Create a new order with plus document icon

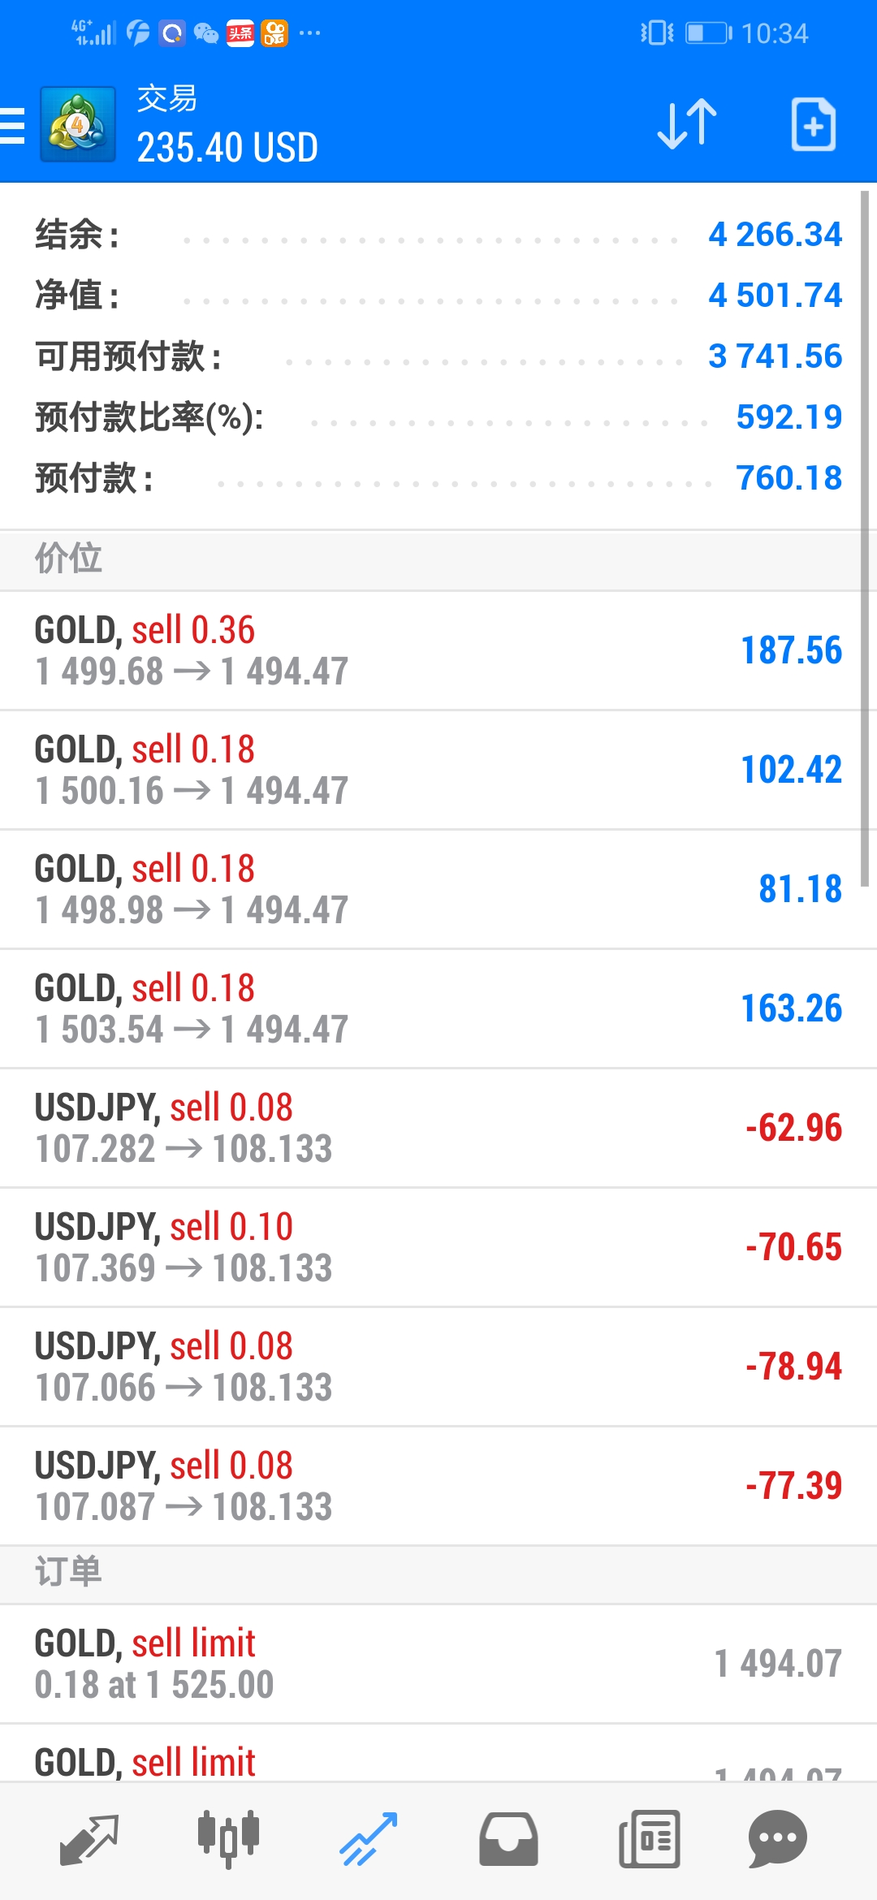[814, 124]
